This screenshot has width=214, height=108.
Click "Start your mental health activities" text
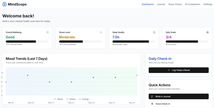164,89
